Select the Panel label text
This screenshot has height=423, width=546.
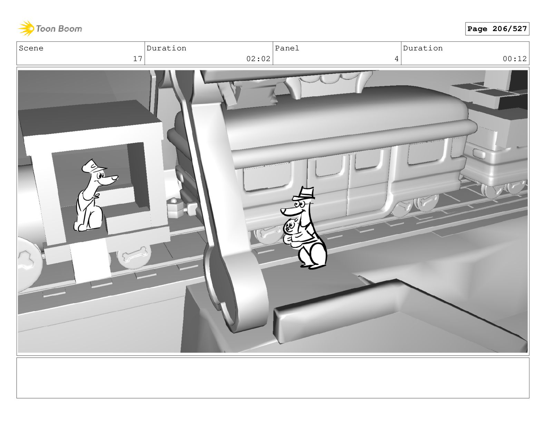point(287,48)
